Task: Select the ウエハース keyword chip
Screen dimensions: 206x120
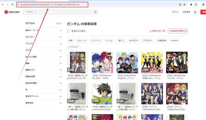Action: coord(82,41)
